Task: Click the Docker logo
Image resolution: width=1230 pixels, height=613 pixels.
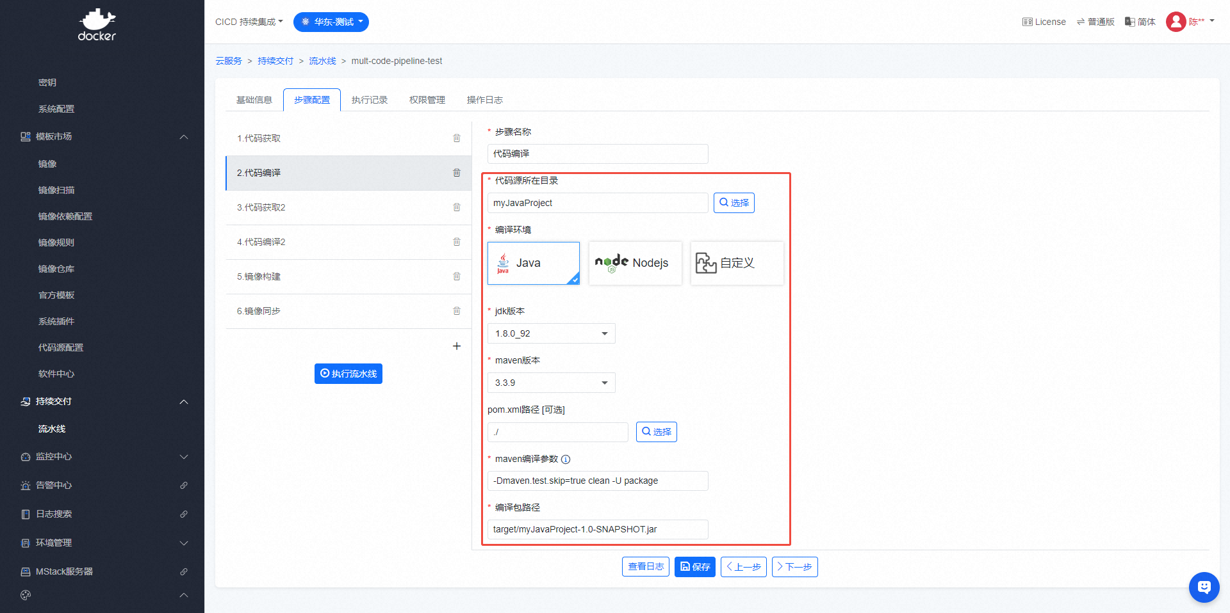Action: click(x=97, y=26)
